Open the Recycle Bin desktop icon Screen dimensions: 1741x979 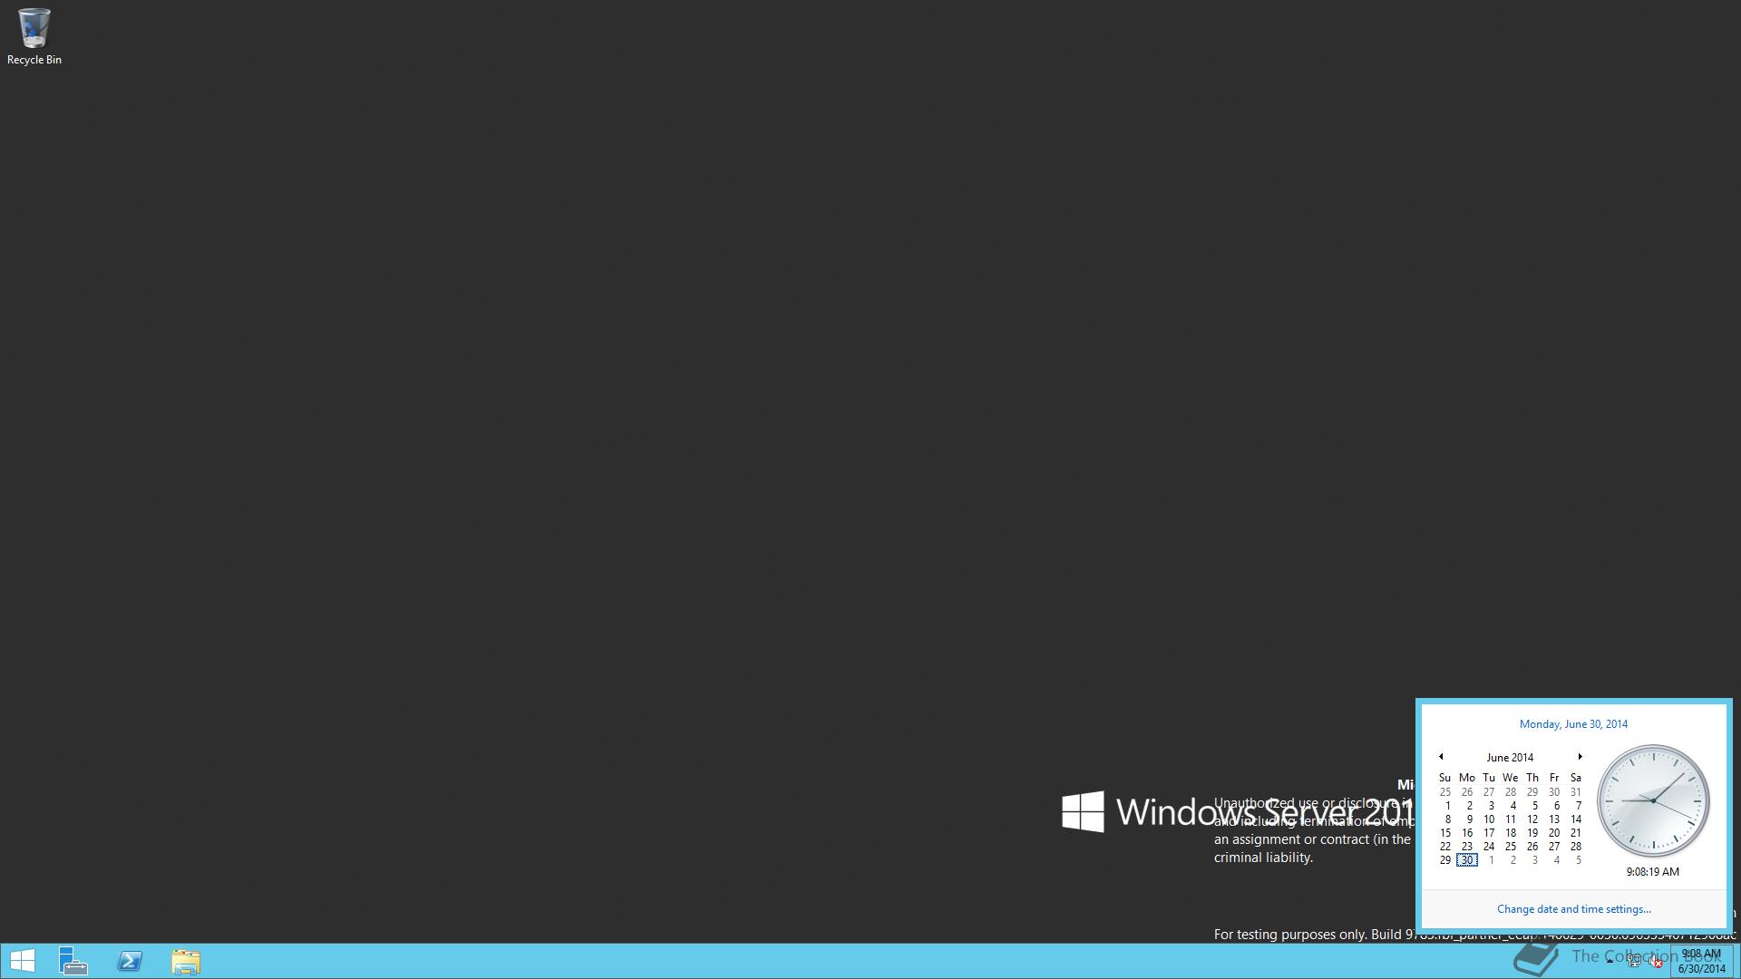[34, 36]
